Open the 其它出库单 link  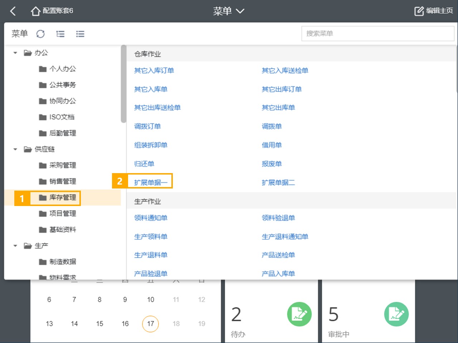pos(278,108)
